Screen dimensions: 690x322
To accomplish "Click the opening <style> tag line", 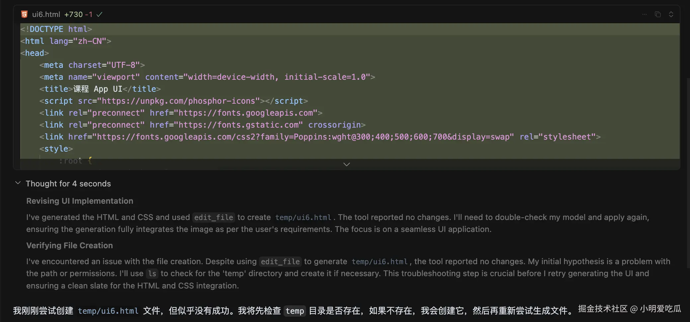I will tap(56, 149).
